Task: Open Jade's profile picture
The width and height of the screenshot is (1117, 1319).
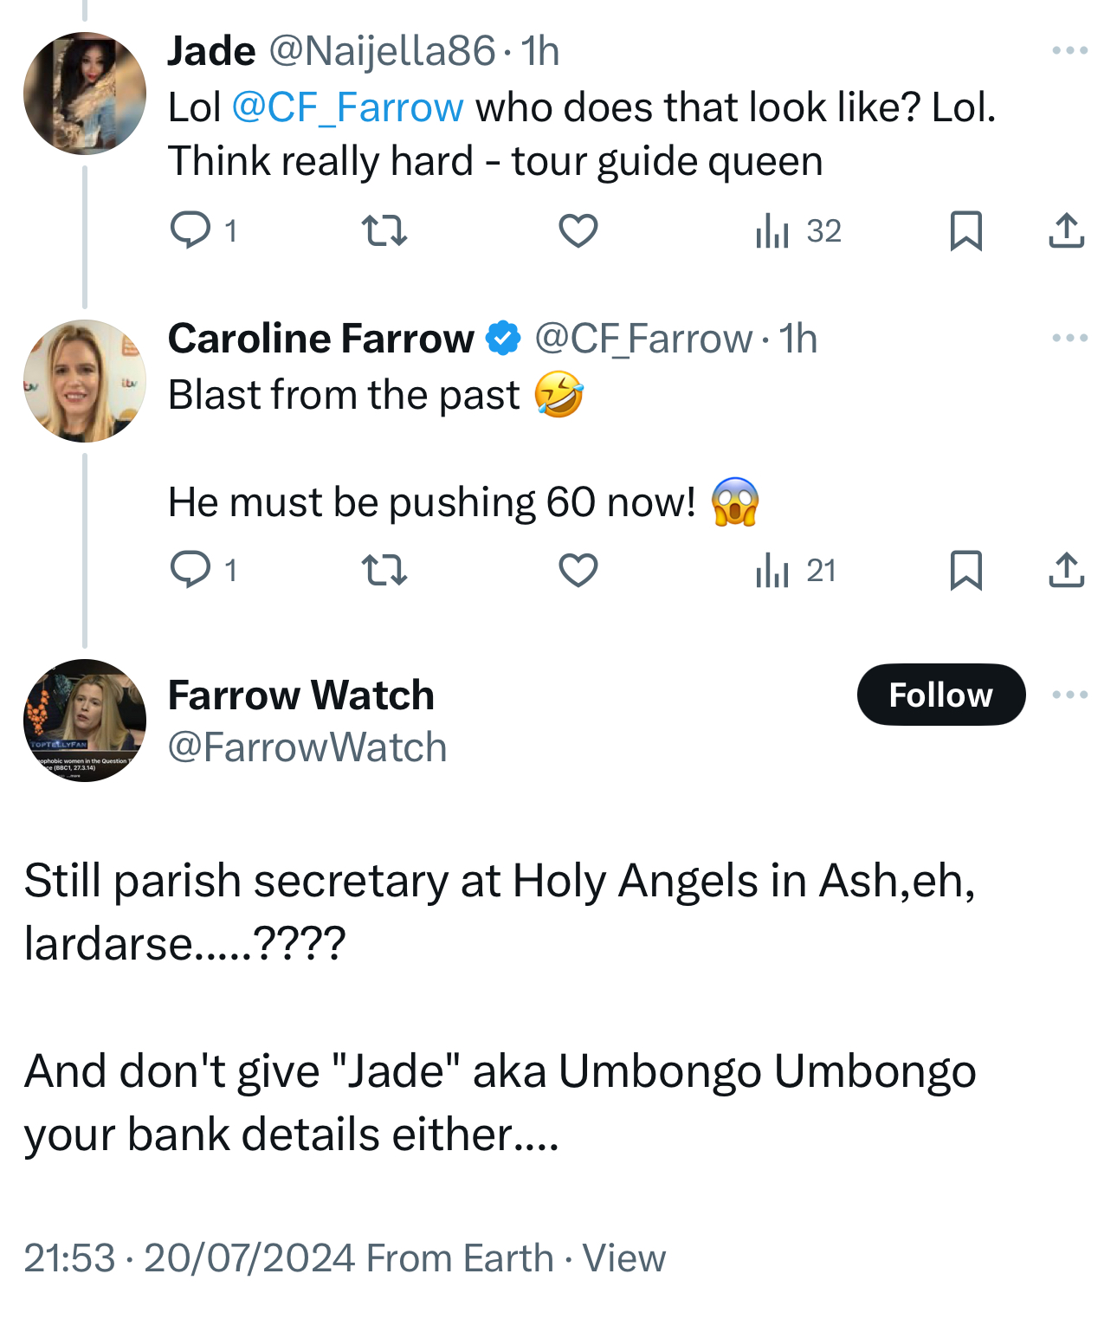Action: pos(85,94)
